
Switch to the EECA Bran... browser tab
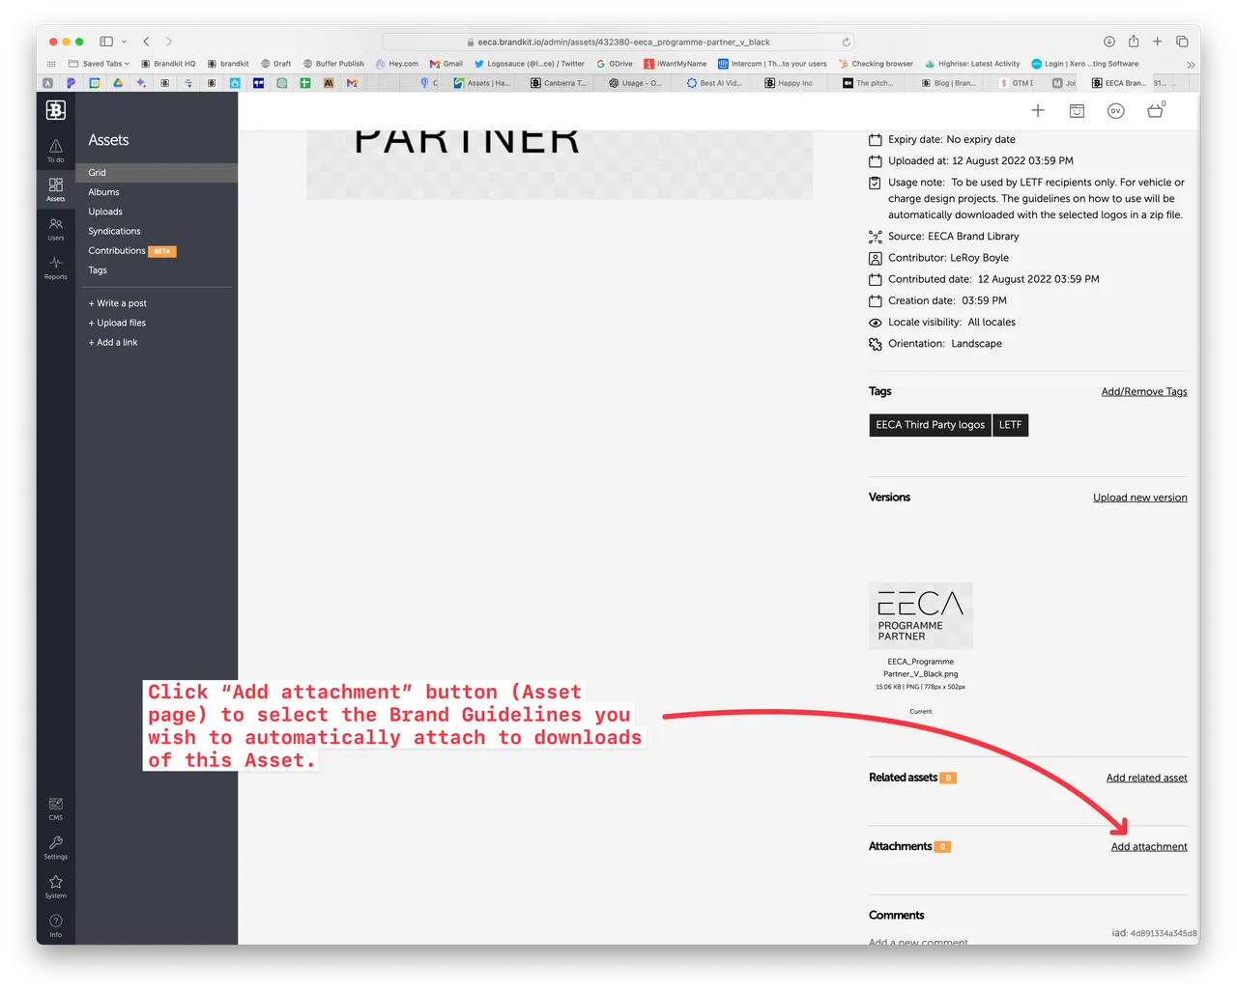(1119, 83)
